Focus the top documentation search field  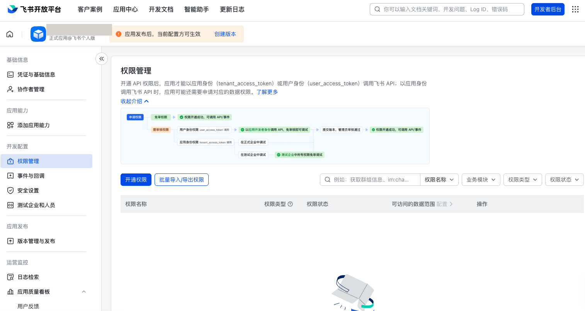[x=447, y=9]
